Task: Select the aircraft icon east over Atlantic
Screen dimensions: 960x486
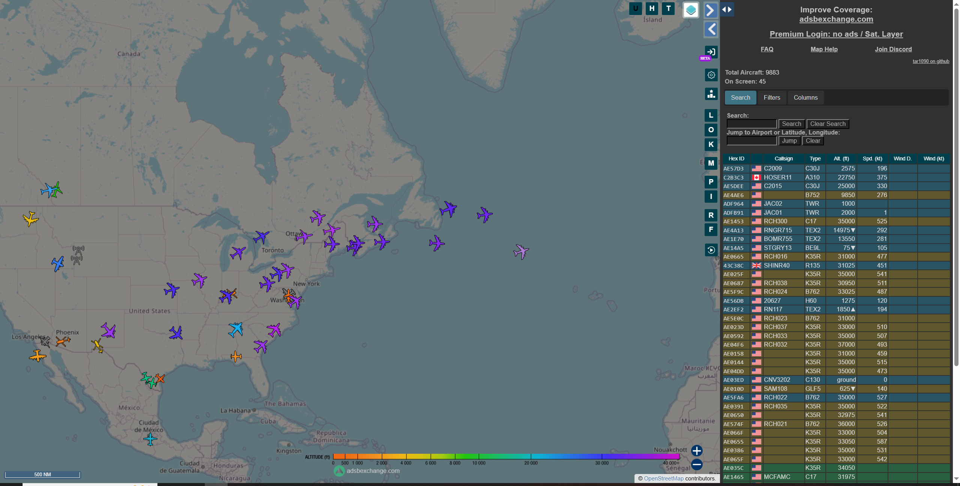Action: (521, 251)
